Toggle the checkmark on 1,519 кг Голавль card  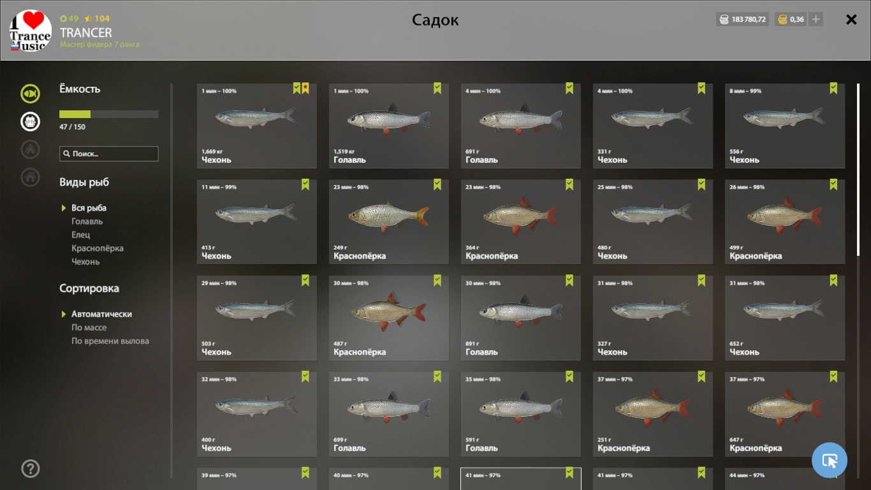pyautogui.click(x=437, y=88)
